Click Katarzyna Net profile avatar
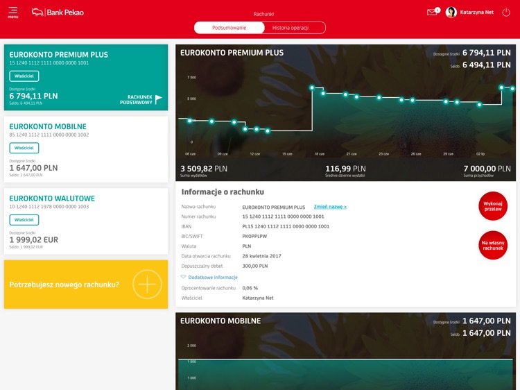520x390 pixels. (451, 12)
